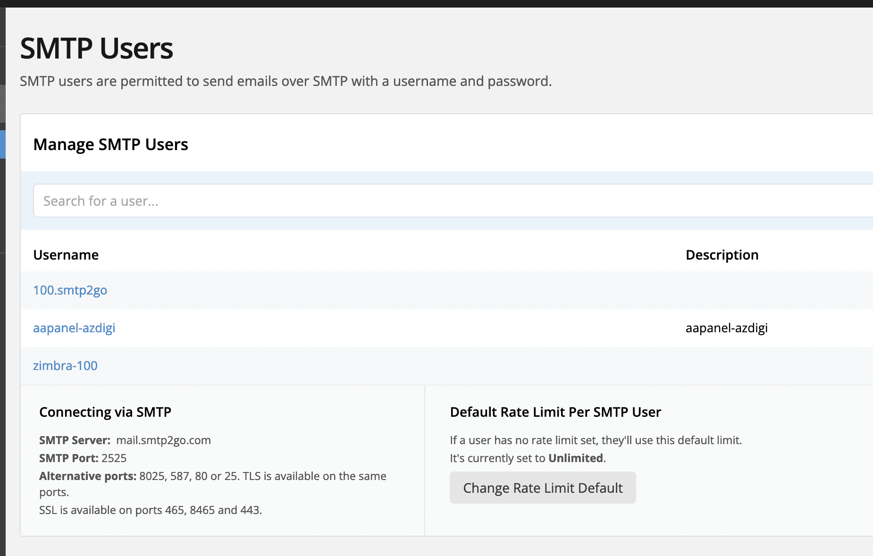Sort by the Username column header
Viewport: 873px width, 556px height.
coord(66,255)
